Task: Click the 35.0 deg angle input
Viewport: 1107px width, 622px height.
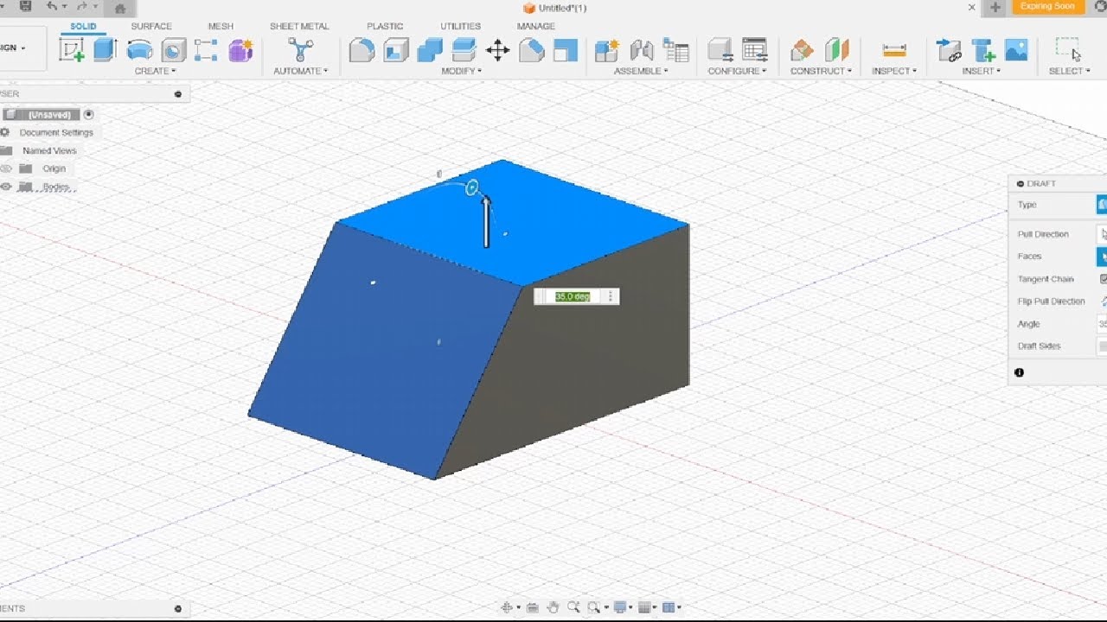Action: [572, 296]
